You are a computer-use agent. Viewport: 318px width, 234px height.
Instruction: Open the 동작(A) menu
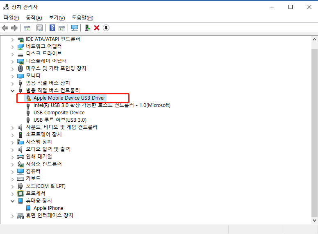34,18
